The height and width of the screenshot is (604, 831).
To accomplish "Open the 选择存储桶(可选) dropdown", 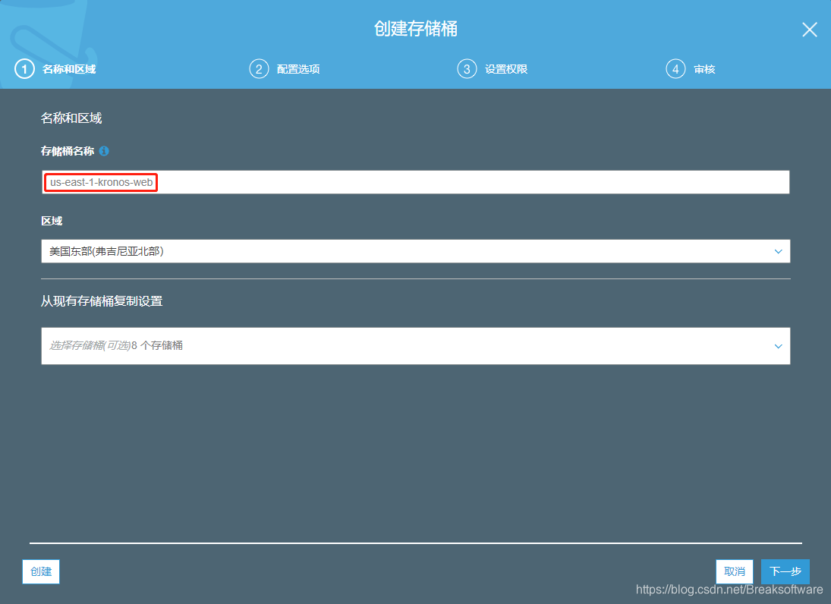I will click(416, 346).
